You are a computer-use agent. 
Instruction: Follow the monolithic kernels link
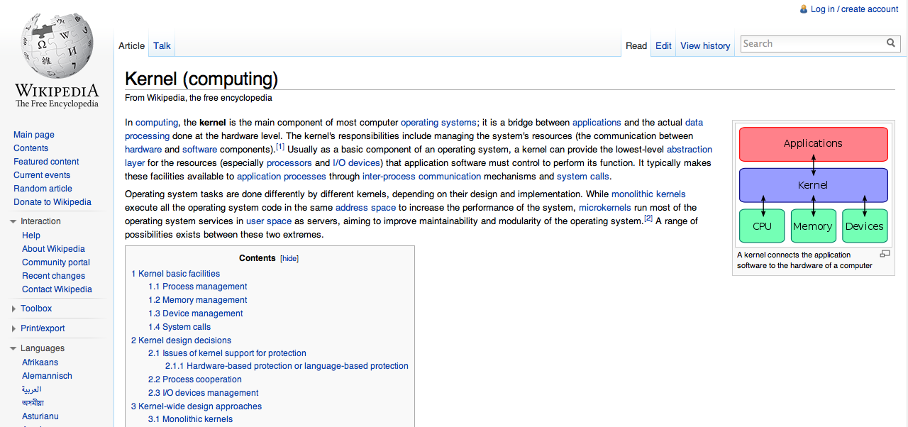648,194
